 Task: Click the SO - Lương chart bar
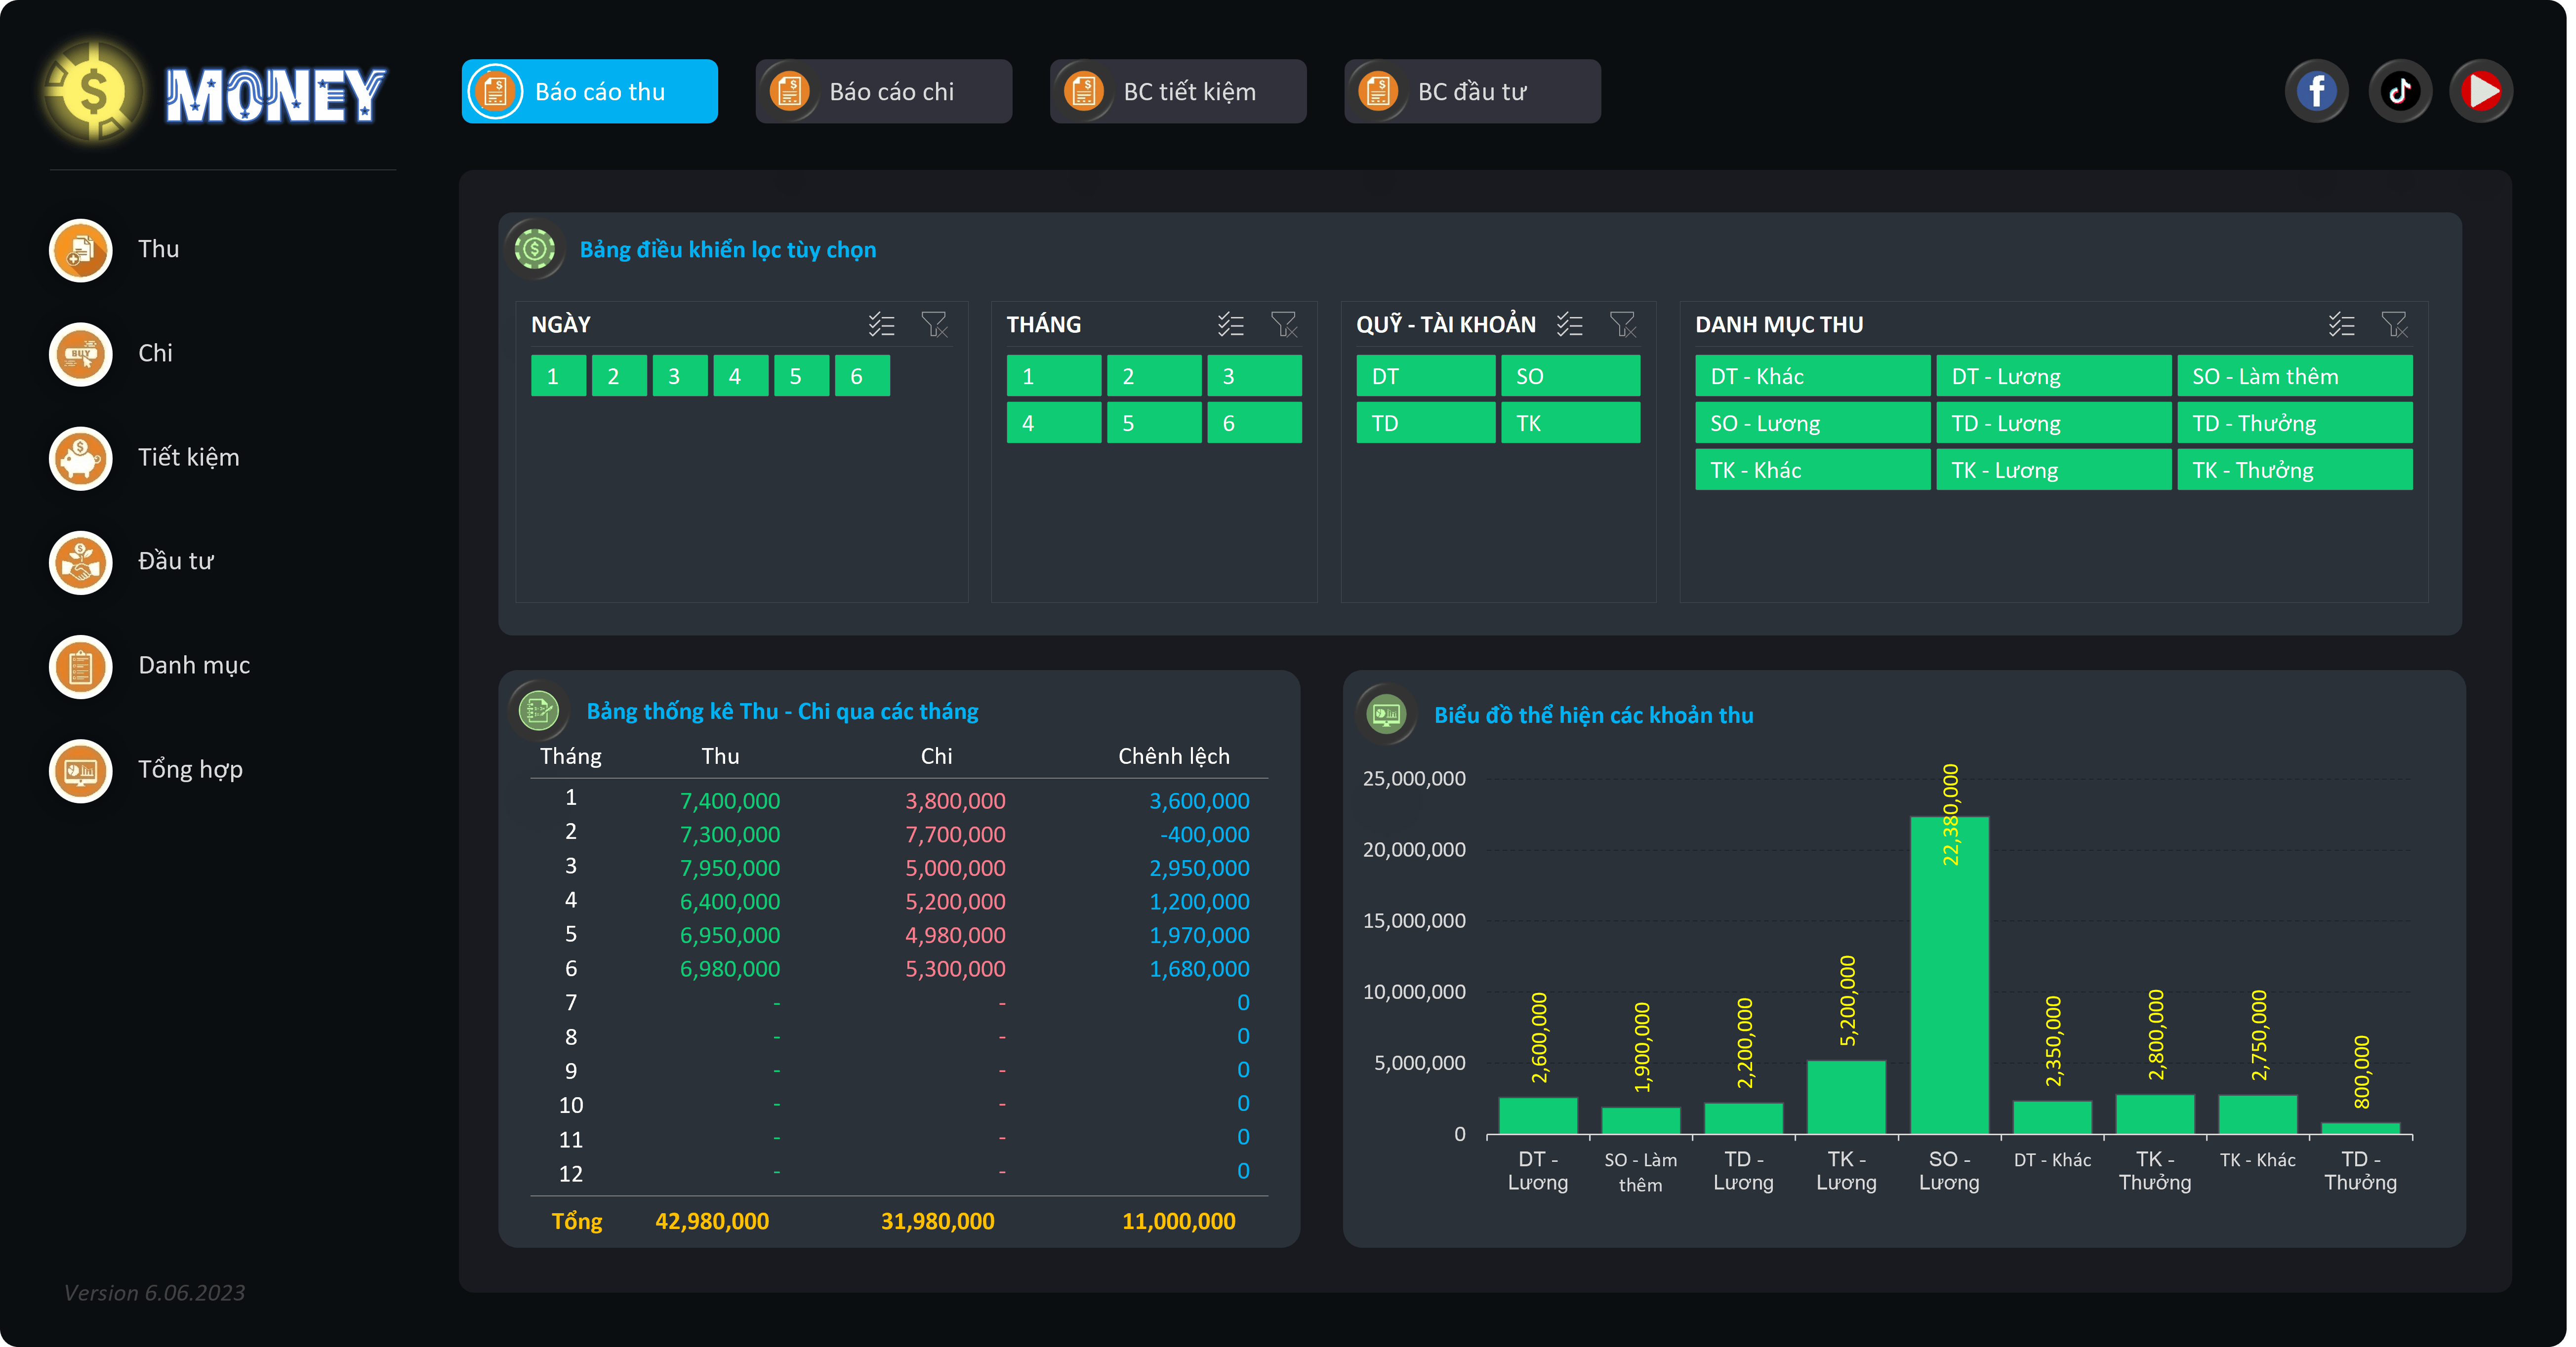pos(1949,975)
